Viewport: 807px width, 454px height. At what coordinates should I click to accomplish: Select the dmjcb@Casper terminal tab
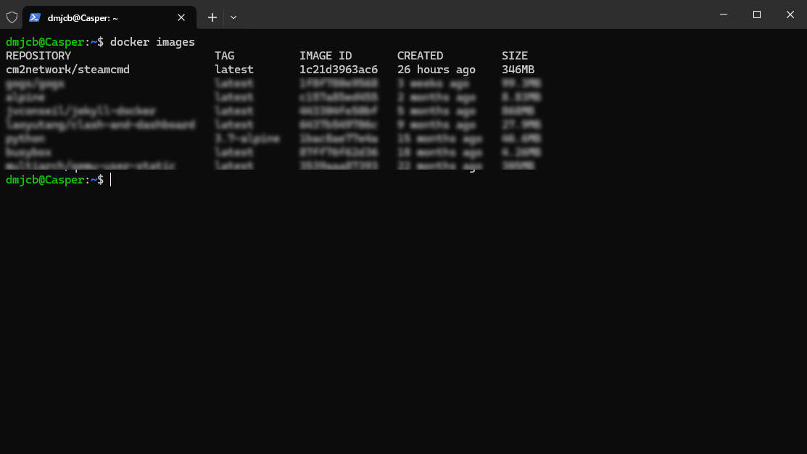coord(109,17)
